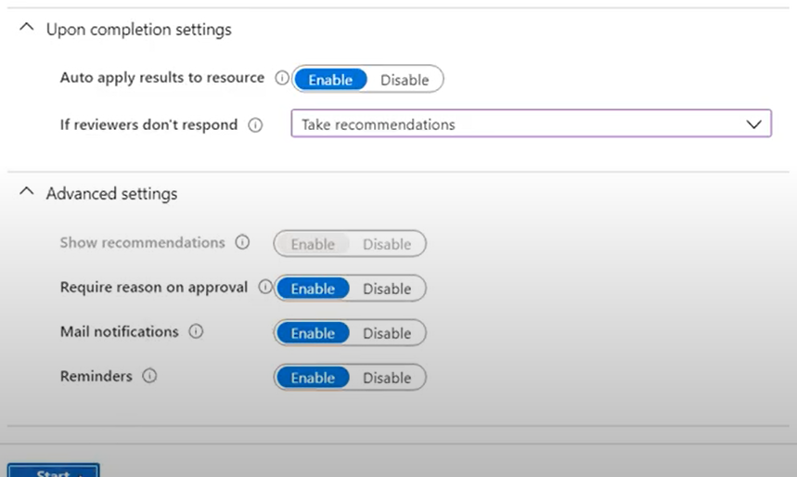Disable Auto apply results to resource
This screenshot has width=797, height=477.
tap(405, 80)
